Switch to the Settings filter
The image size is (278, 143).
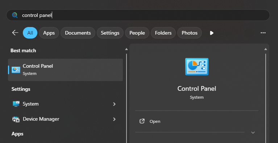tap(110, 33)
